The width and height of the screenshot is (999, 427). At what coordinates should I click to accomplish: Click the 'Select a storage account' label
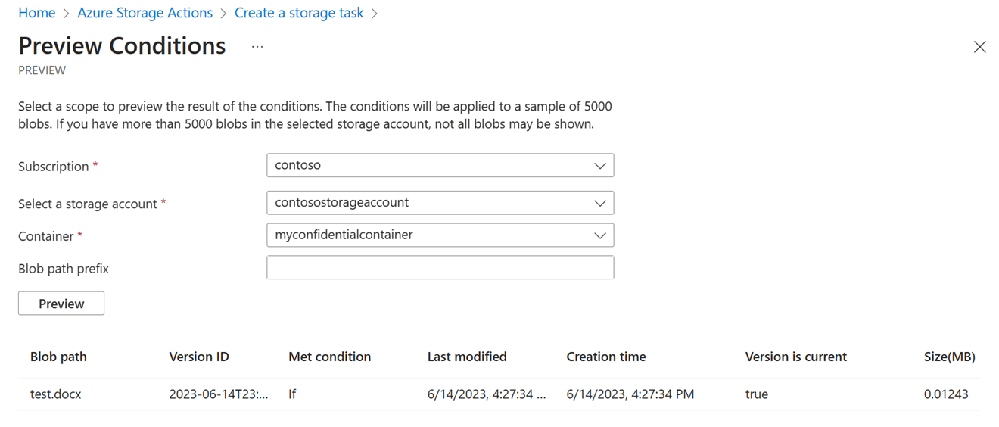pos(88,204)
